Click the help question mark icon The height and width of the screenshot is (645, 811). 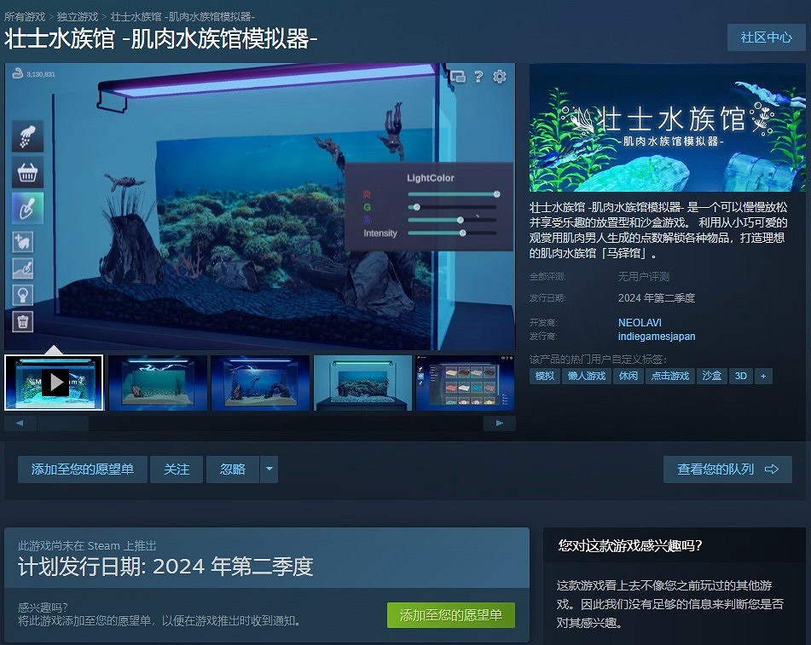[x=478, y=77]
